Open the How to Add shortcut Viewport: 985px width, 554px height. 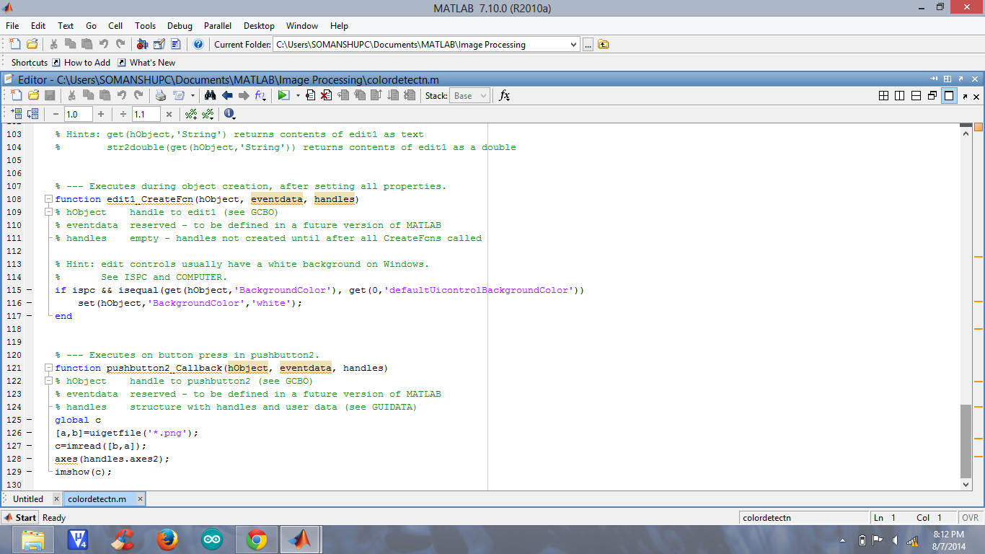(x=81, y=63)
